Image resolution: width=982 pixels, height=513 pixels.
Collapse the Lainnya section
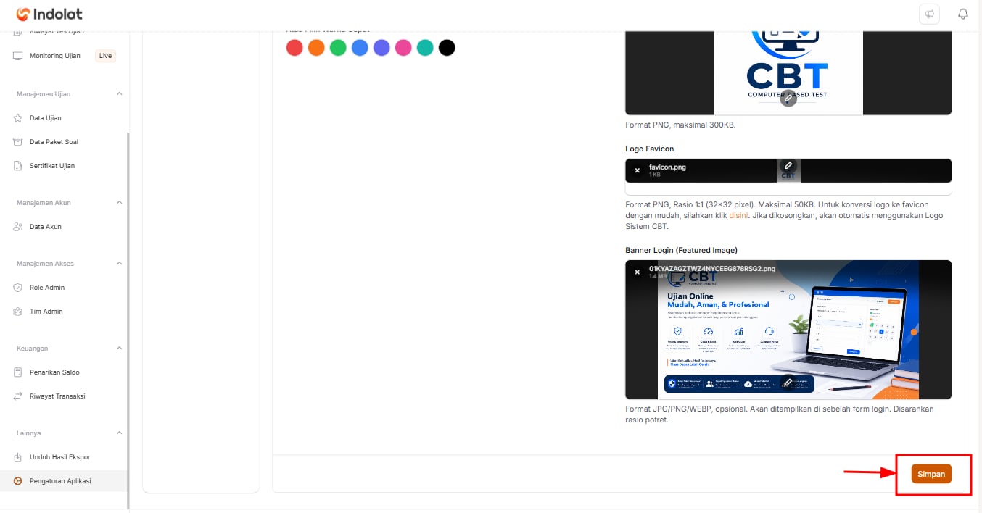(119, 433)
